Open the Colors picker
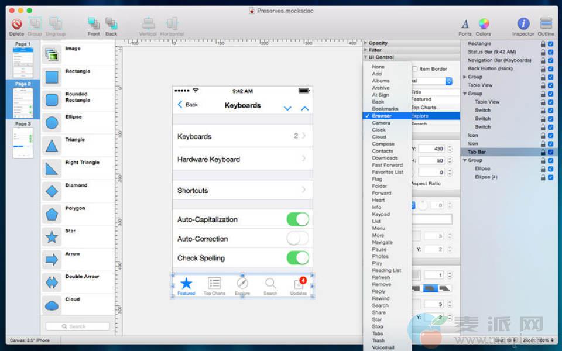The image size is (562, 351). (x=484, y=24)
